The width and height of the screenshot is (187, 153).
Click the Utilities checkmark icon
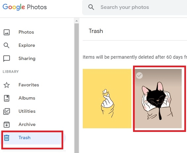tap(7, 111)
